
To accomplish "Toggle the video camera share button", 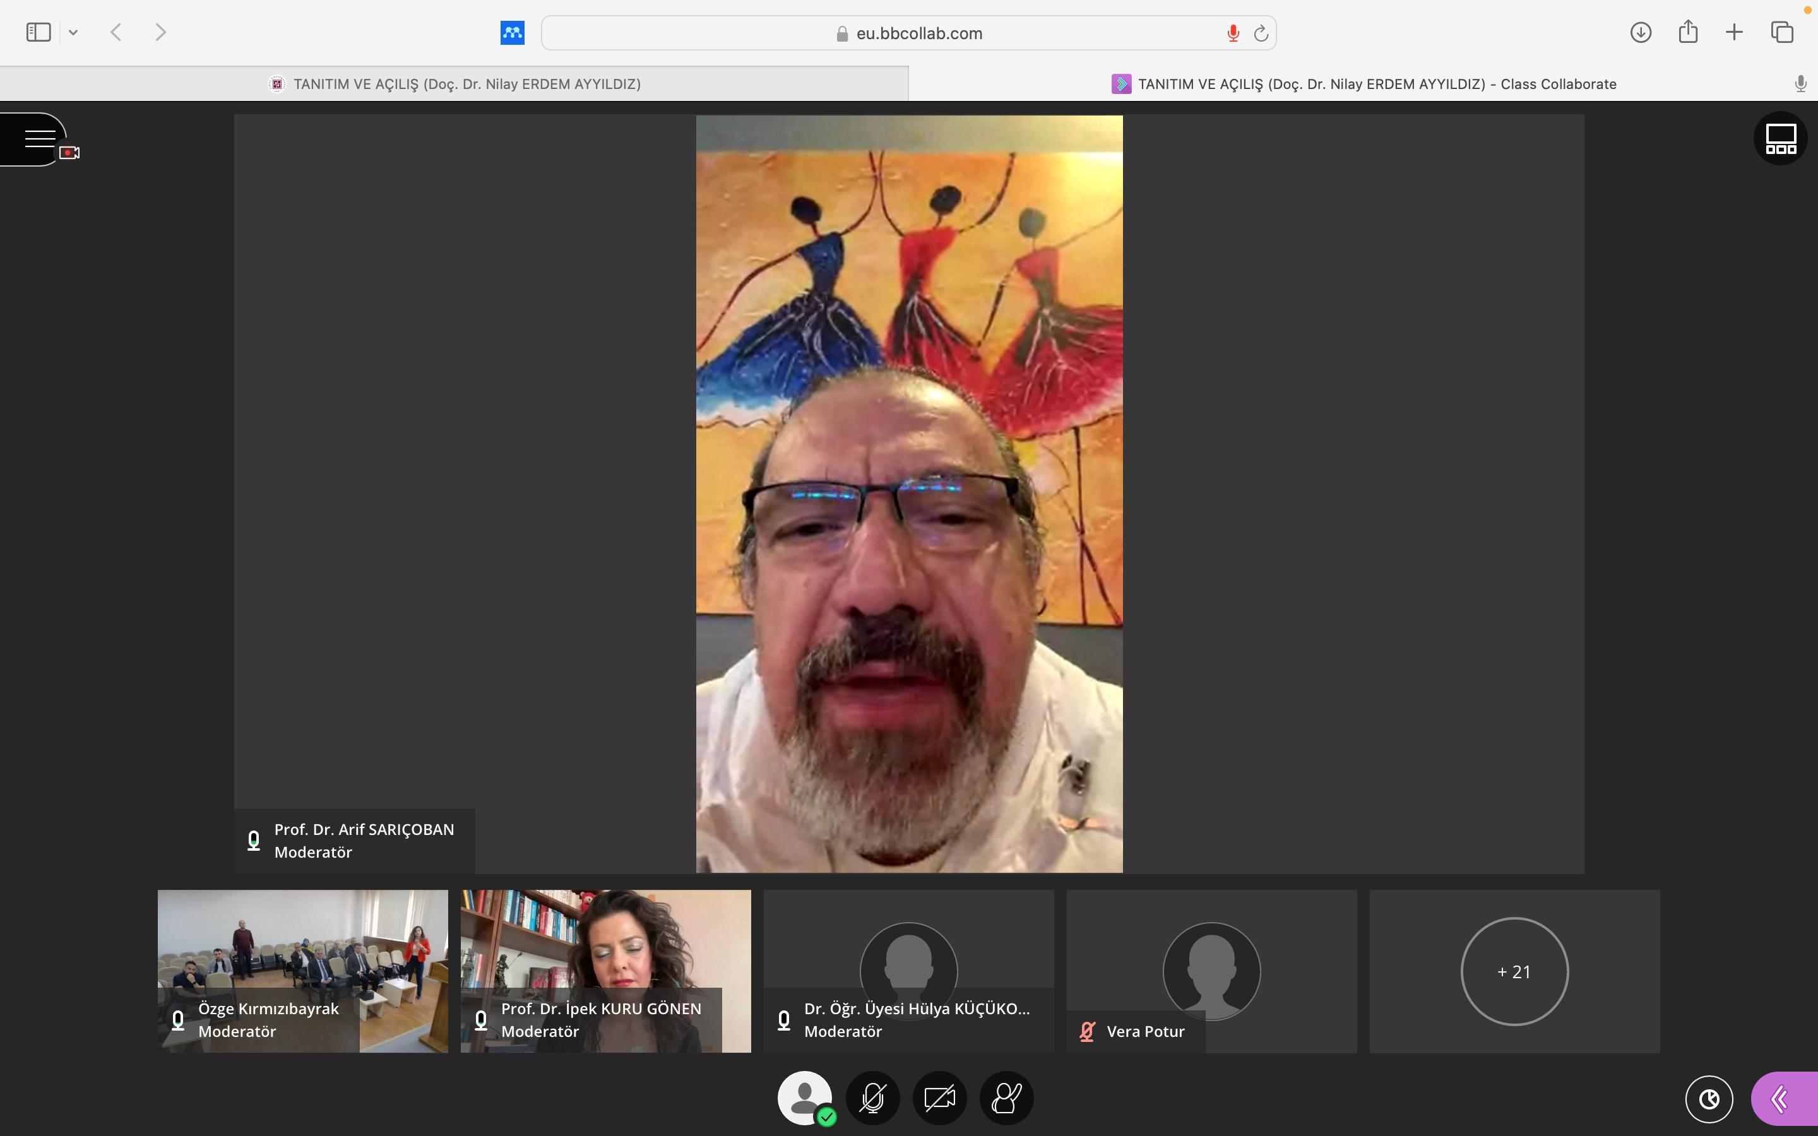I will coord(940,1098).
